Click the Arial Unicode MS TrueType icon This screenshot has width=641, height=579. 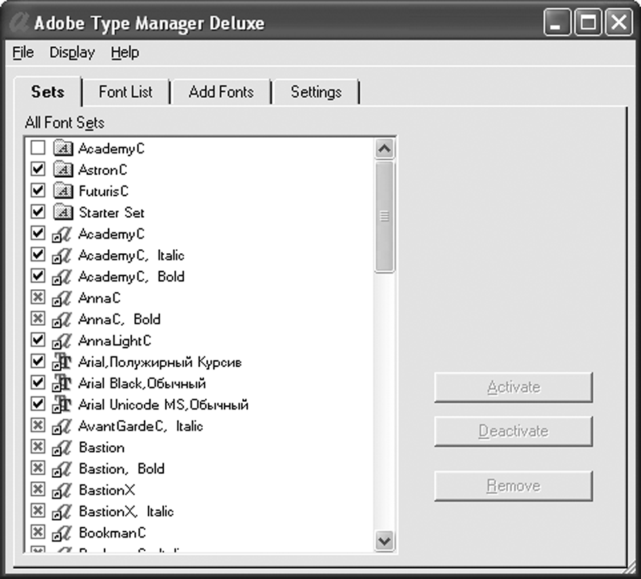(x=62, y=405)
